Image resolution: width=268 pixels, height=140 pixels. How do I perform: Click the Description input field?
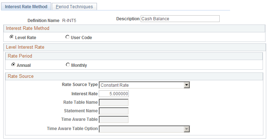[x=180, y=19]
